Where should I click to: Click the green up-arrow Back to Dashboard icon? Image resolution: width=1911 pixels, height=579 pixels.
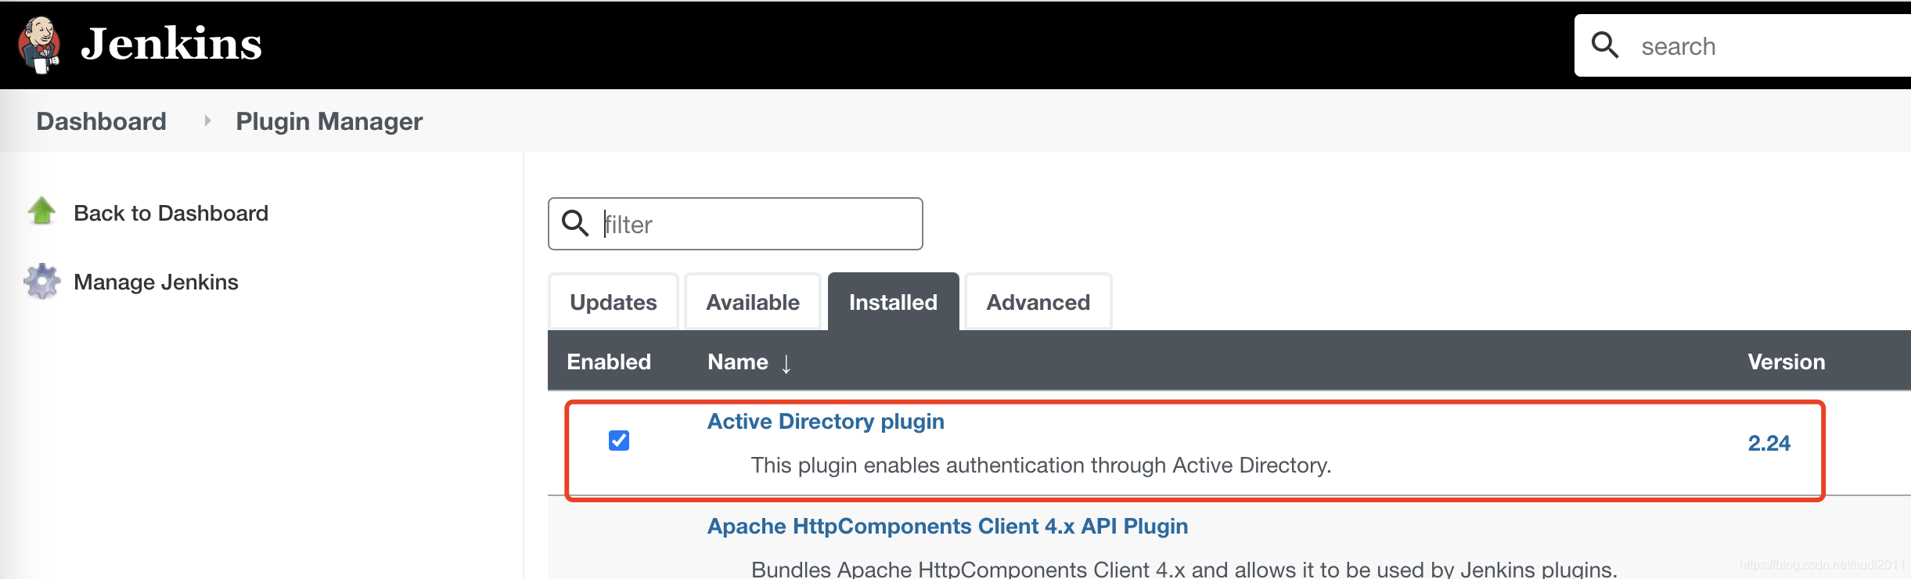click(42, 210)
